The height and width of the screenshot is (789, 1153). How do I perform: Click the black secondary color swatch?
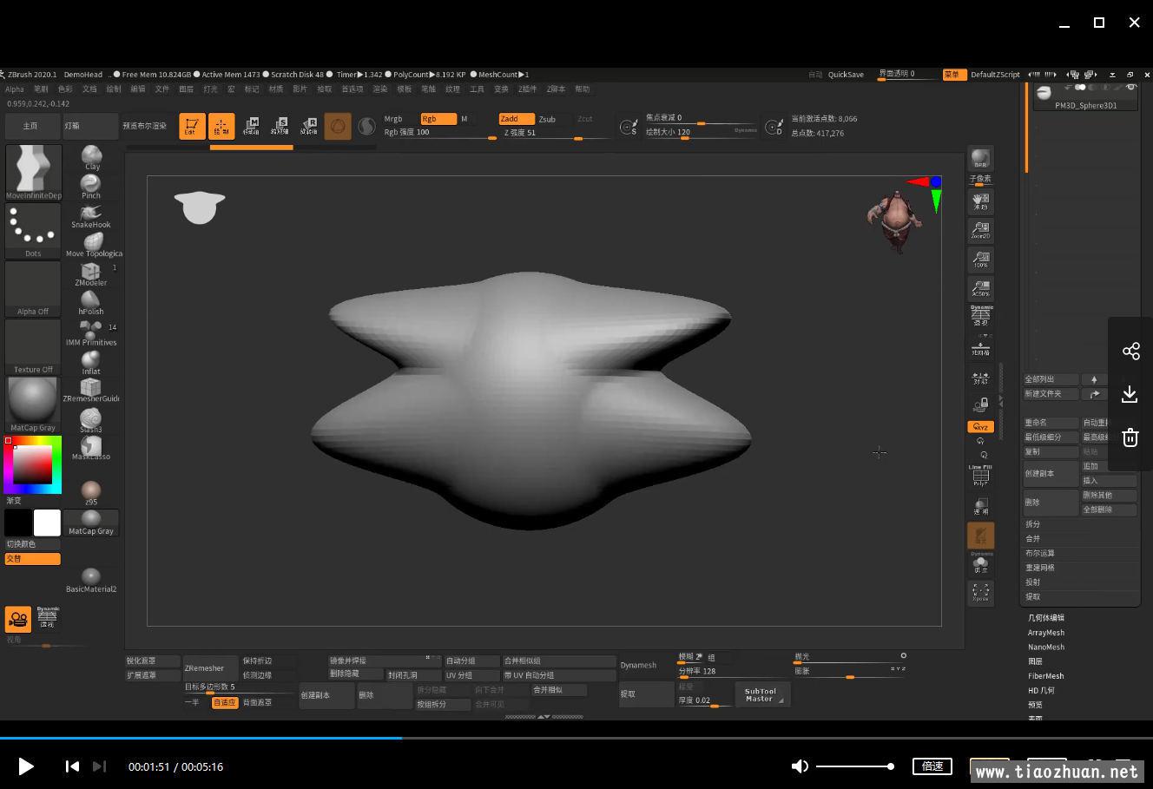pos(18,523)
